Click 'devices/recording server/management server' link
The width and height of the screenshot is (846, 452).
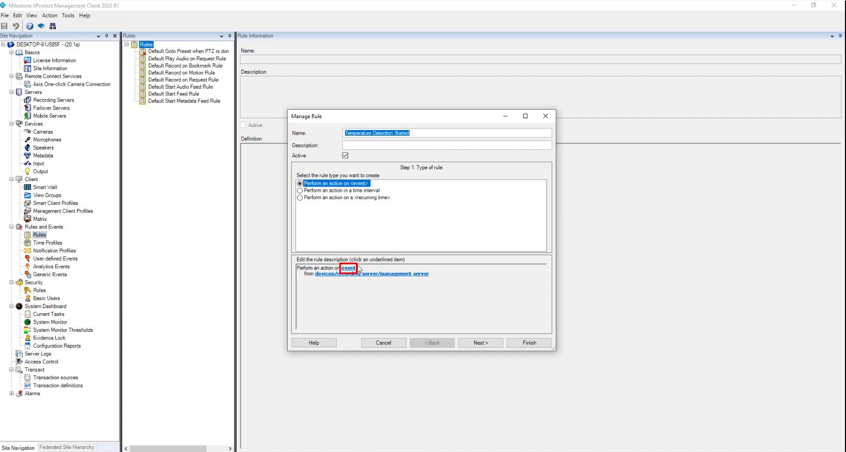tap(372, 274)
